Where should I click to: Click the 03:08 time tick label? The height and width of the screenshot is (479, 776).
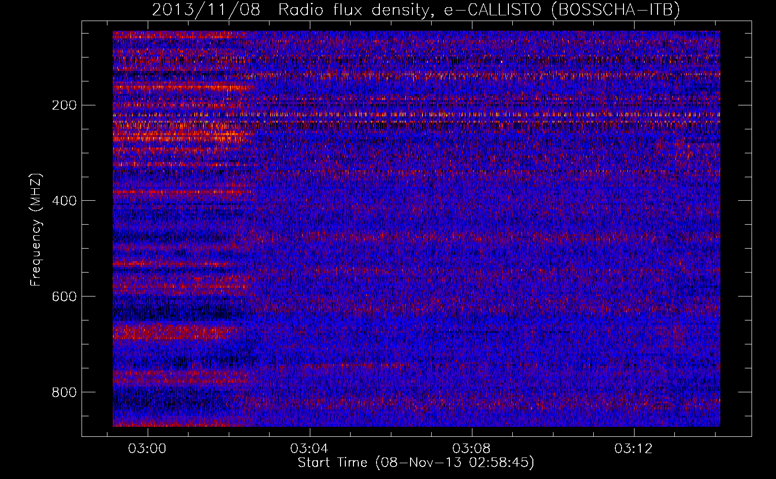tap(471, 449)
